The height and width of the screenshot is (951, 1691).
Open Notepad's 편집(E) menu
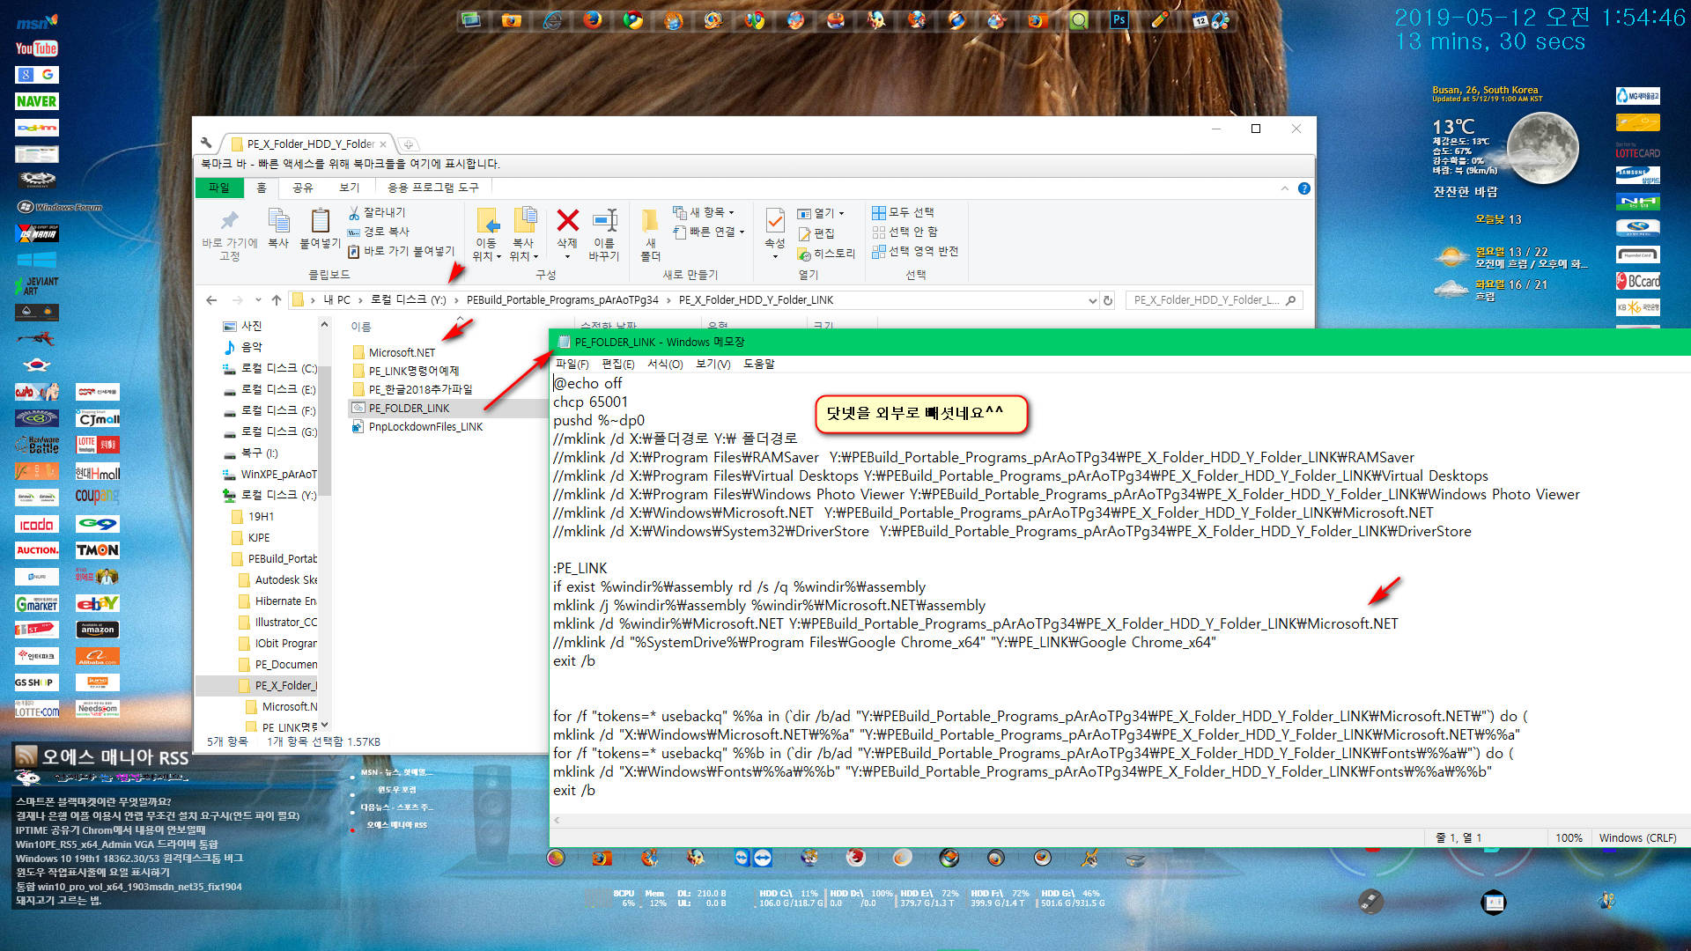[617, 364]
